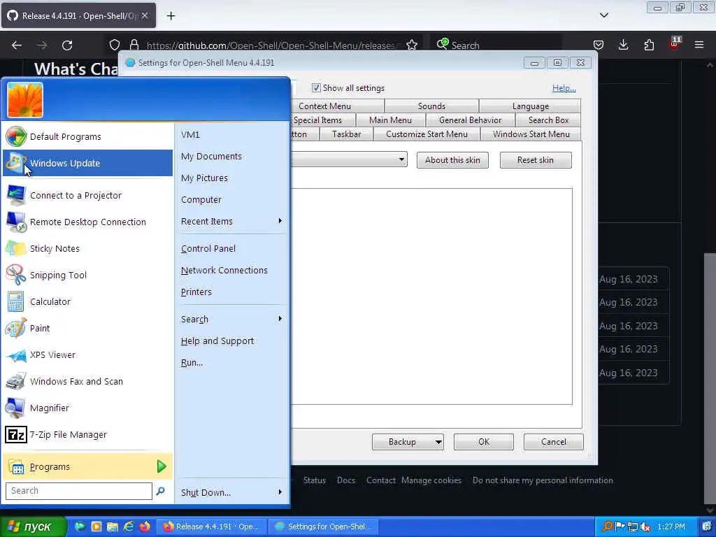Launch the Snipping Tool
The width and height of the screenshot is (716, 537).
(87, 275)
